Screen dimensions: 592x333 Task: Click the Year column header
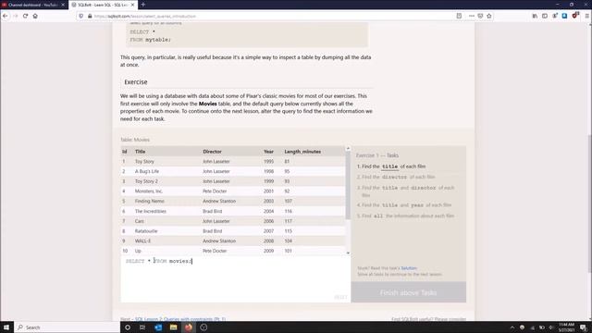[x=268, y=152]
